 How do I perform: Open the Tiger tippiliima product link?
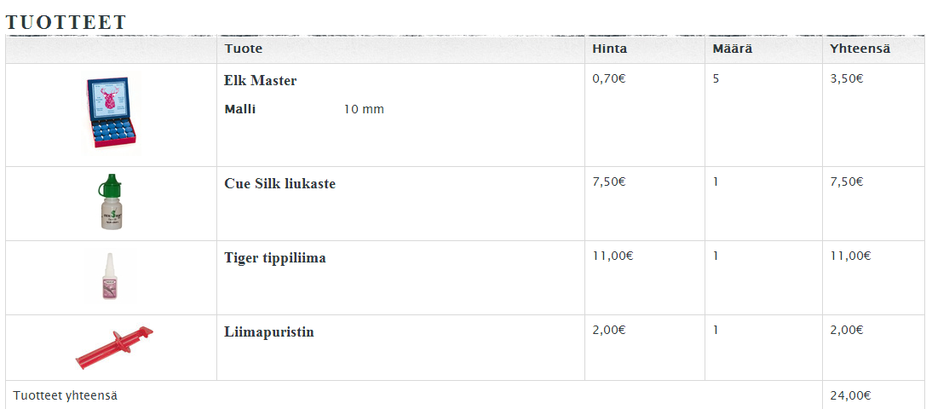[x=274, y=258]
